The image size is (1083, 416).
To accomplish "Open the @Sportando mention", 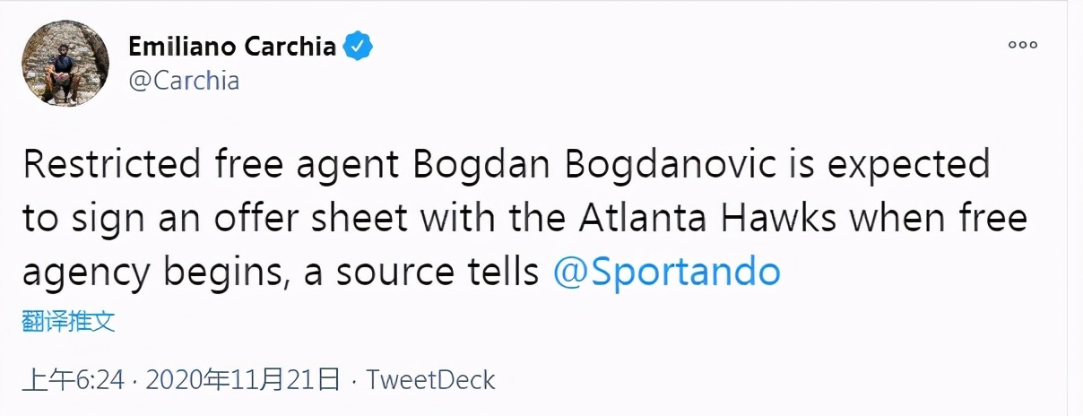I will (666, 273).
